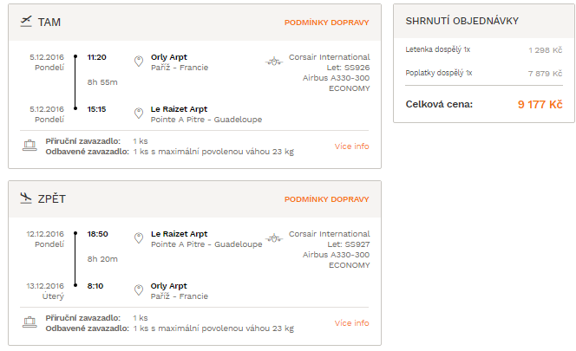The height and width of the screenshot is (351, 576).
Task: Click the Poplatky dospělý 1x fee row
Action: (484, 73)
